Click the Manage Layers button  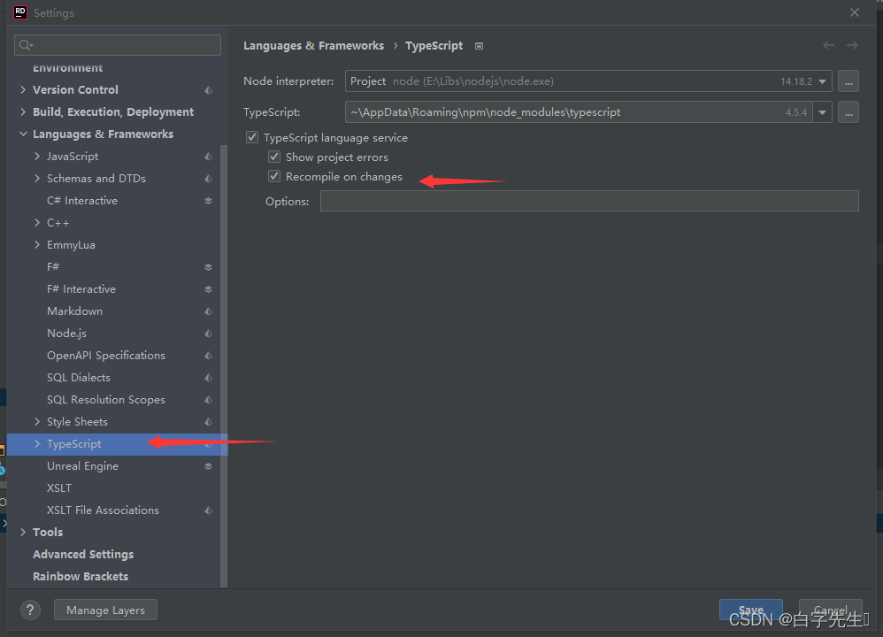[105, 610]
